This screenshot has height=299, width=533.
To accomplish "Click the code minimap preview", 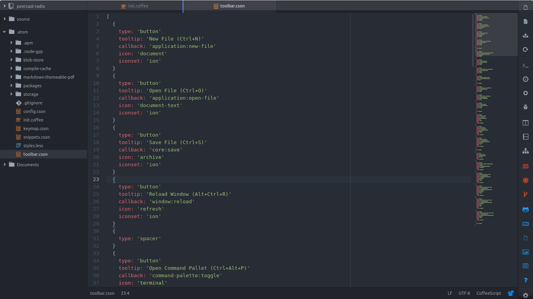I will click(496, 119).
